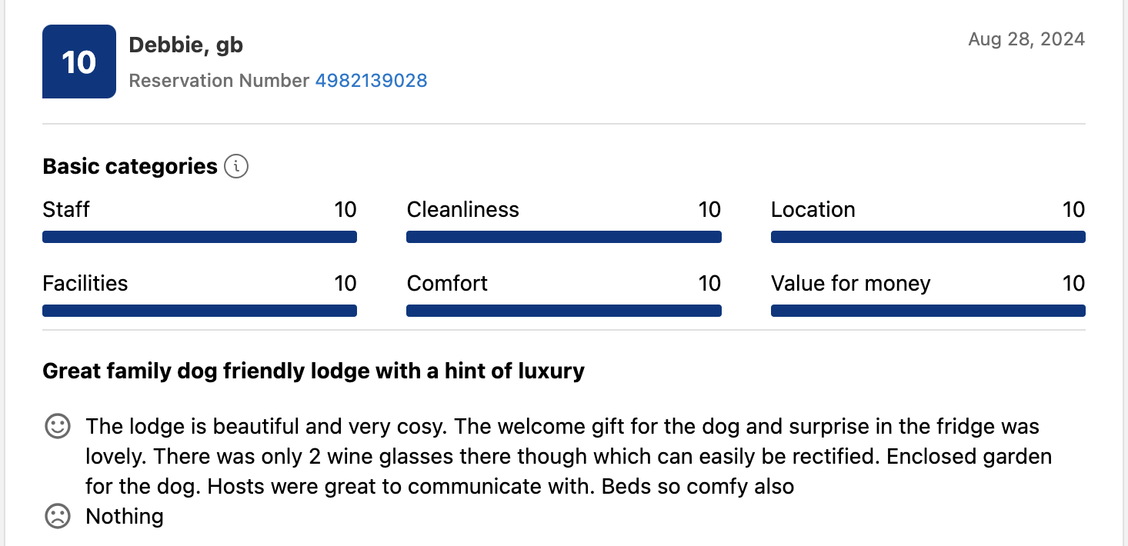
Task: Click the review date Aug 28, 2024
Action: 1026,39
